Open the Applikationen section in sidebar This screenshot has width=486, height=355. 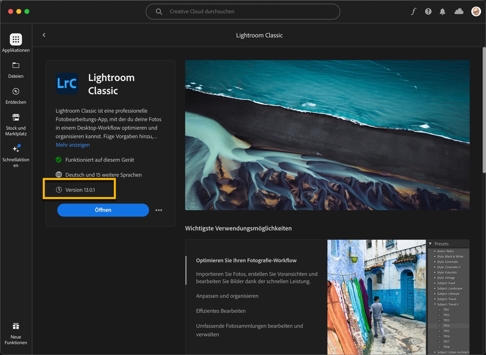click(x=16, y=43)
